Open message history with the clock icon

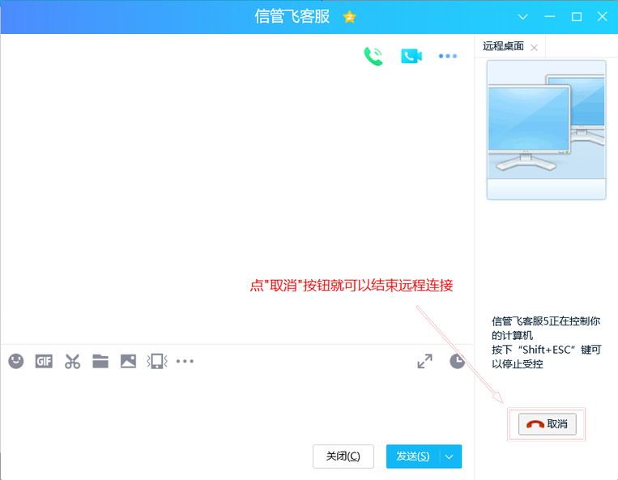pos(458,361)
